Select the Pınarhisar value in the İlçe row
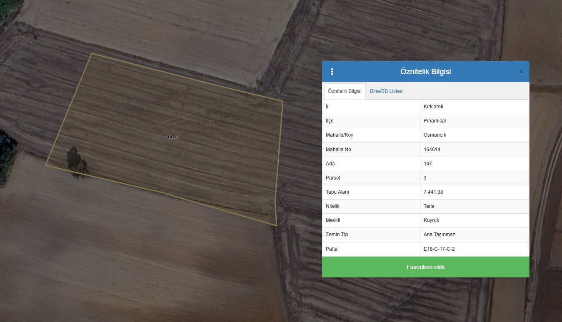 pyautogui.click(x=435, y=121)
